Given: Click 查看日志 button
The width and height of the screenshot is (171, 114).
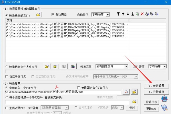Looking at the screenshot, I should (151, 102).
